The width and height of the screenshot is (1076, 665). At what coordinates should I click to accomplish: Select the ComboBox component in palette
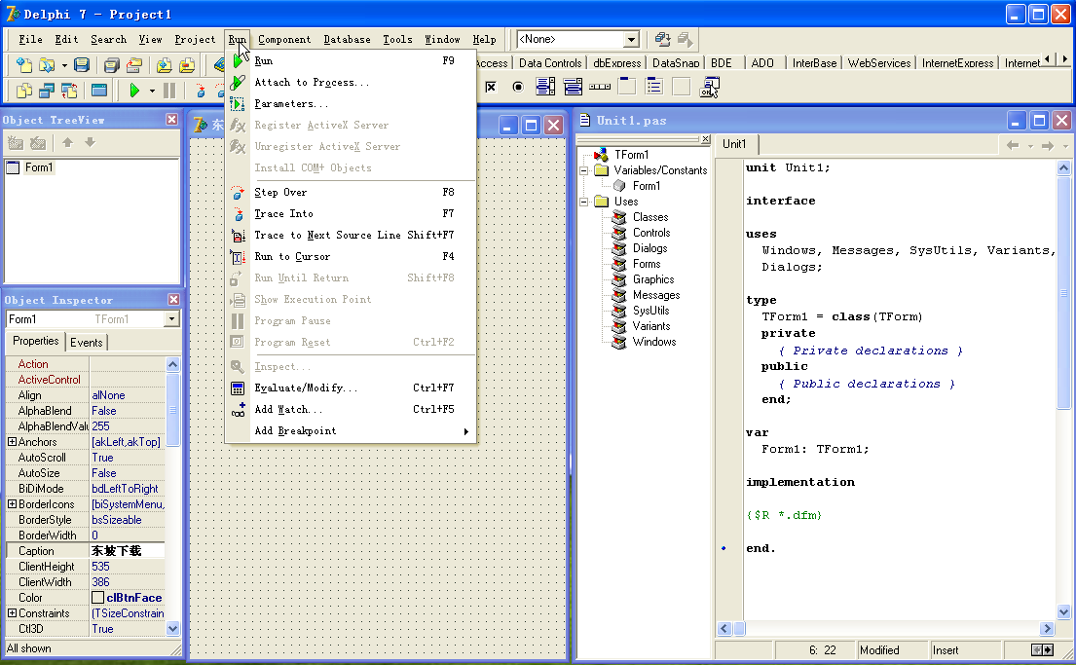pyautogui.click(x=573, y=87)
